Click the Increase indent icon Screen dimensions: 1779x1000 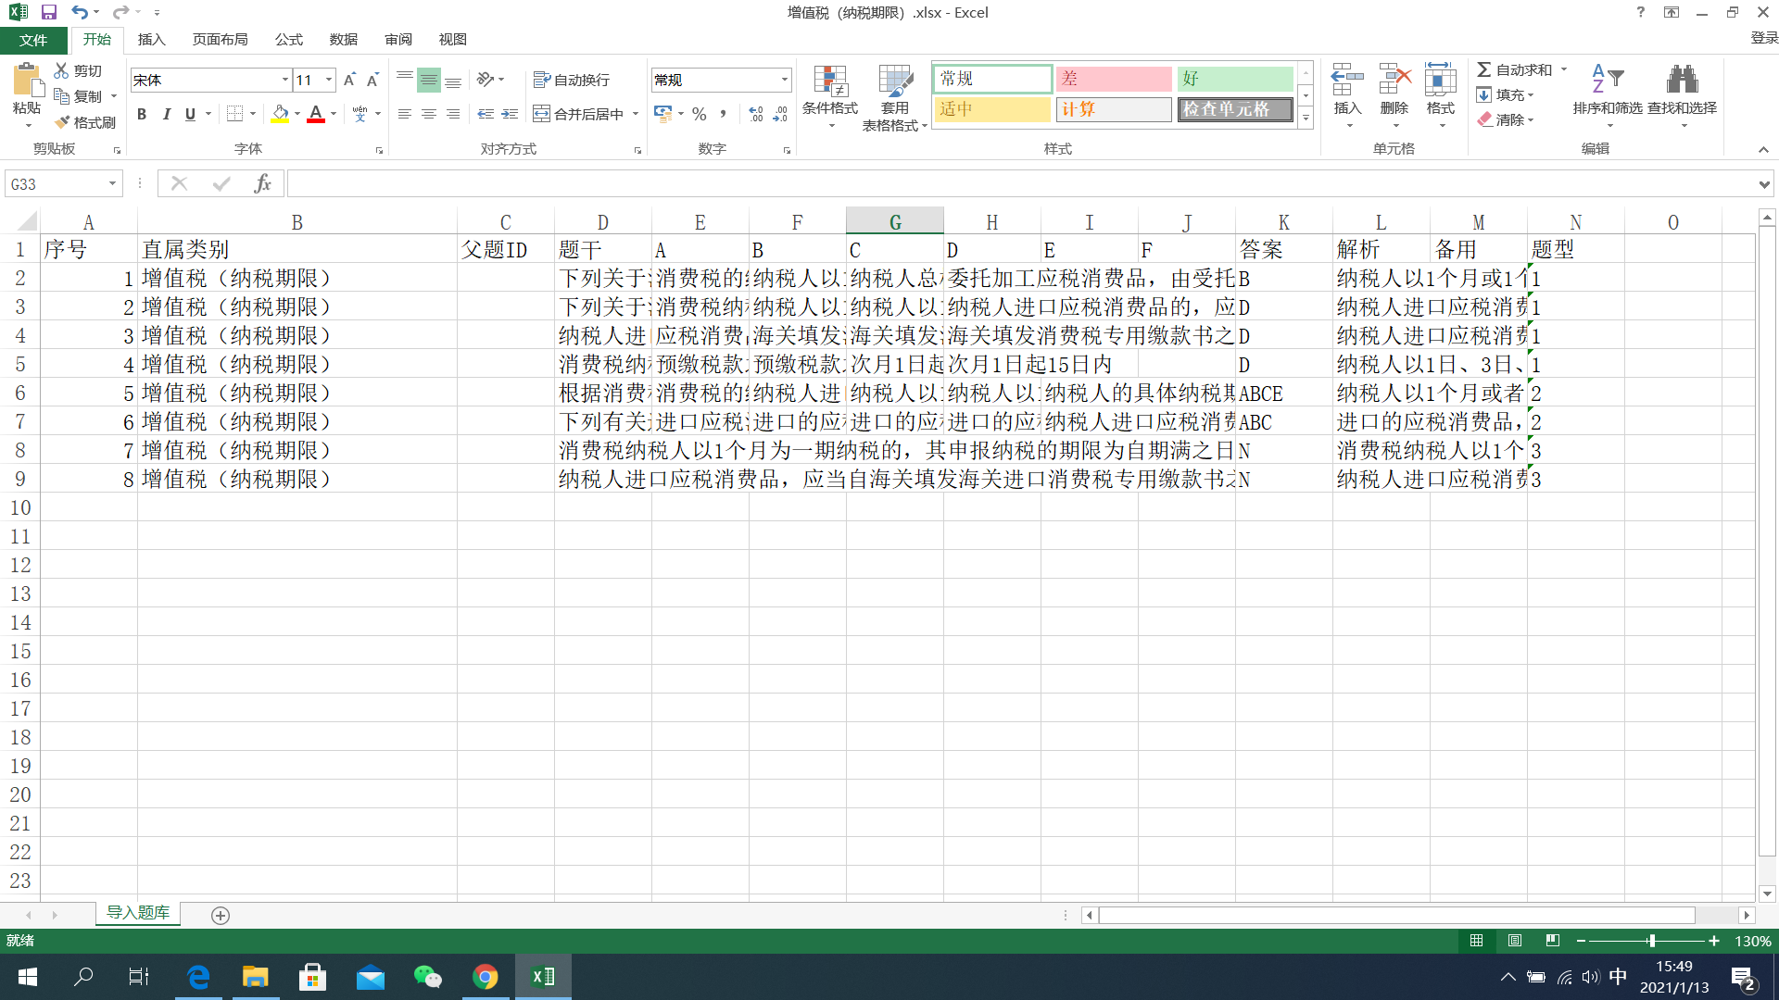[x=510, y=113]
